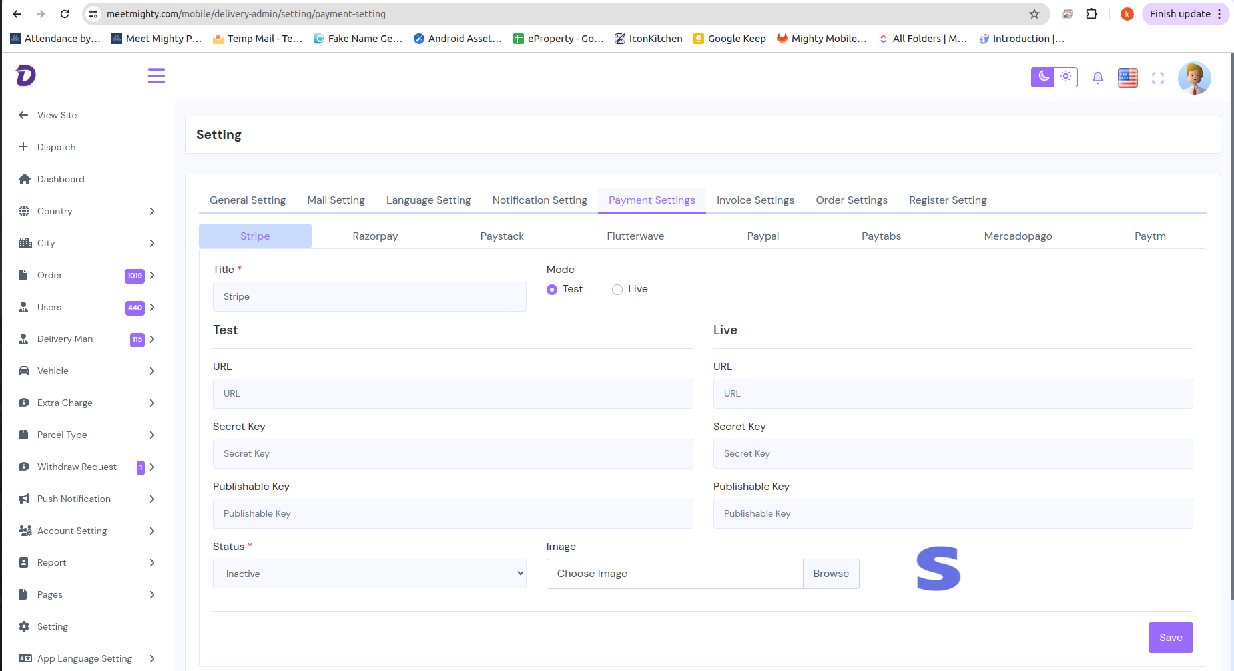The height and width of the screenshot is (671, 1234).
Task: Expand the Extra Charge submenu chevron
Action: pyautogui.click(x=152, y=403)
